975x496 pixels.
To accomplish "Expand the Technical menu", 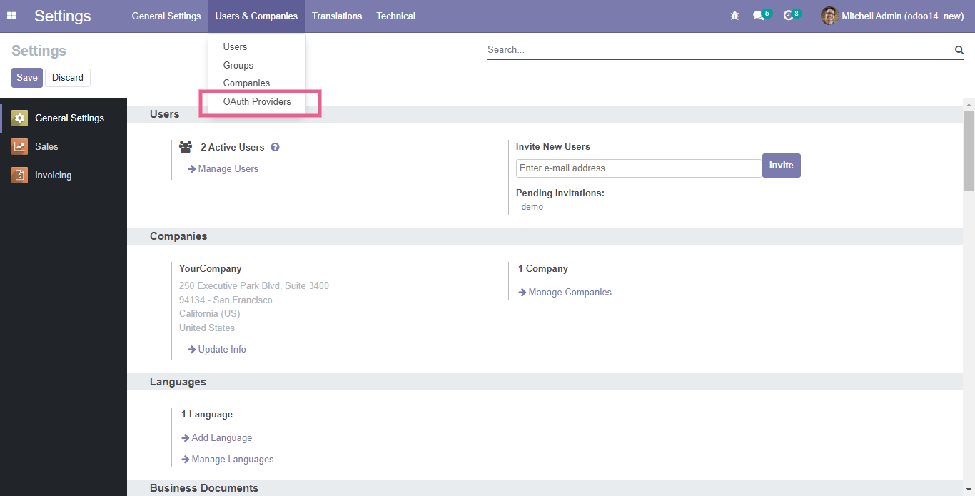I will click(395, 16).
